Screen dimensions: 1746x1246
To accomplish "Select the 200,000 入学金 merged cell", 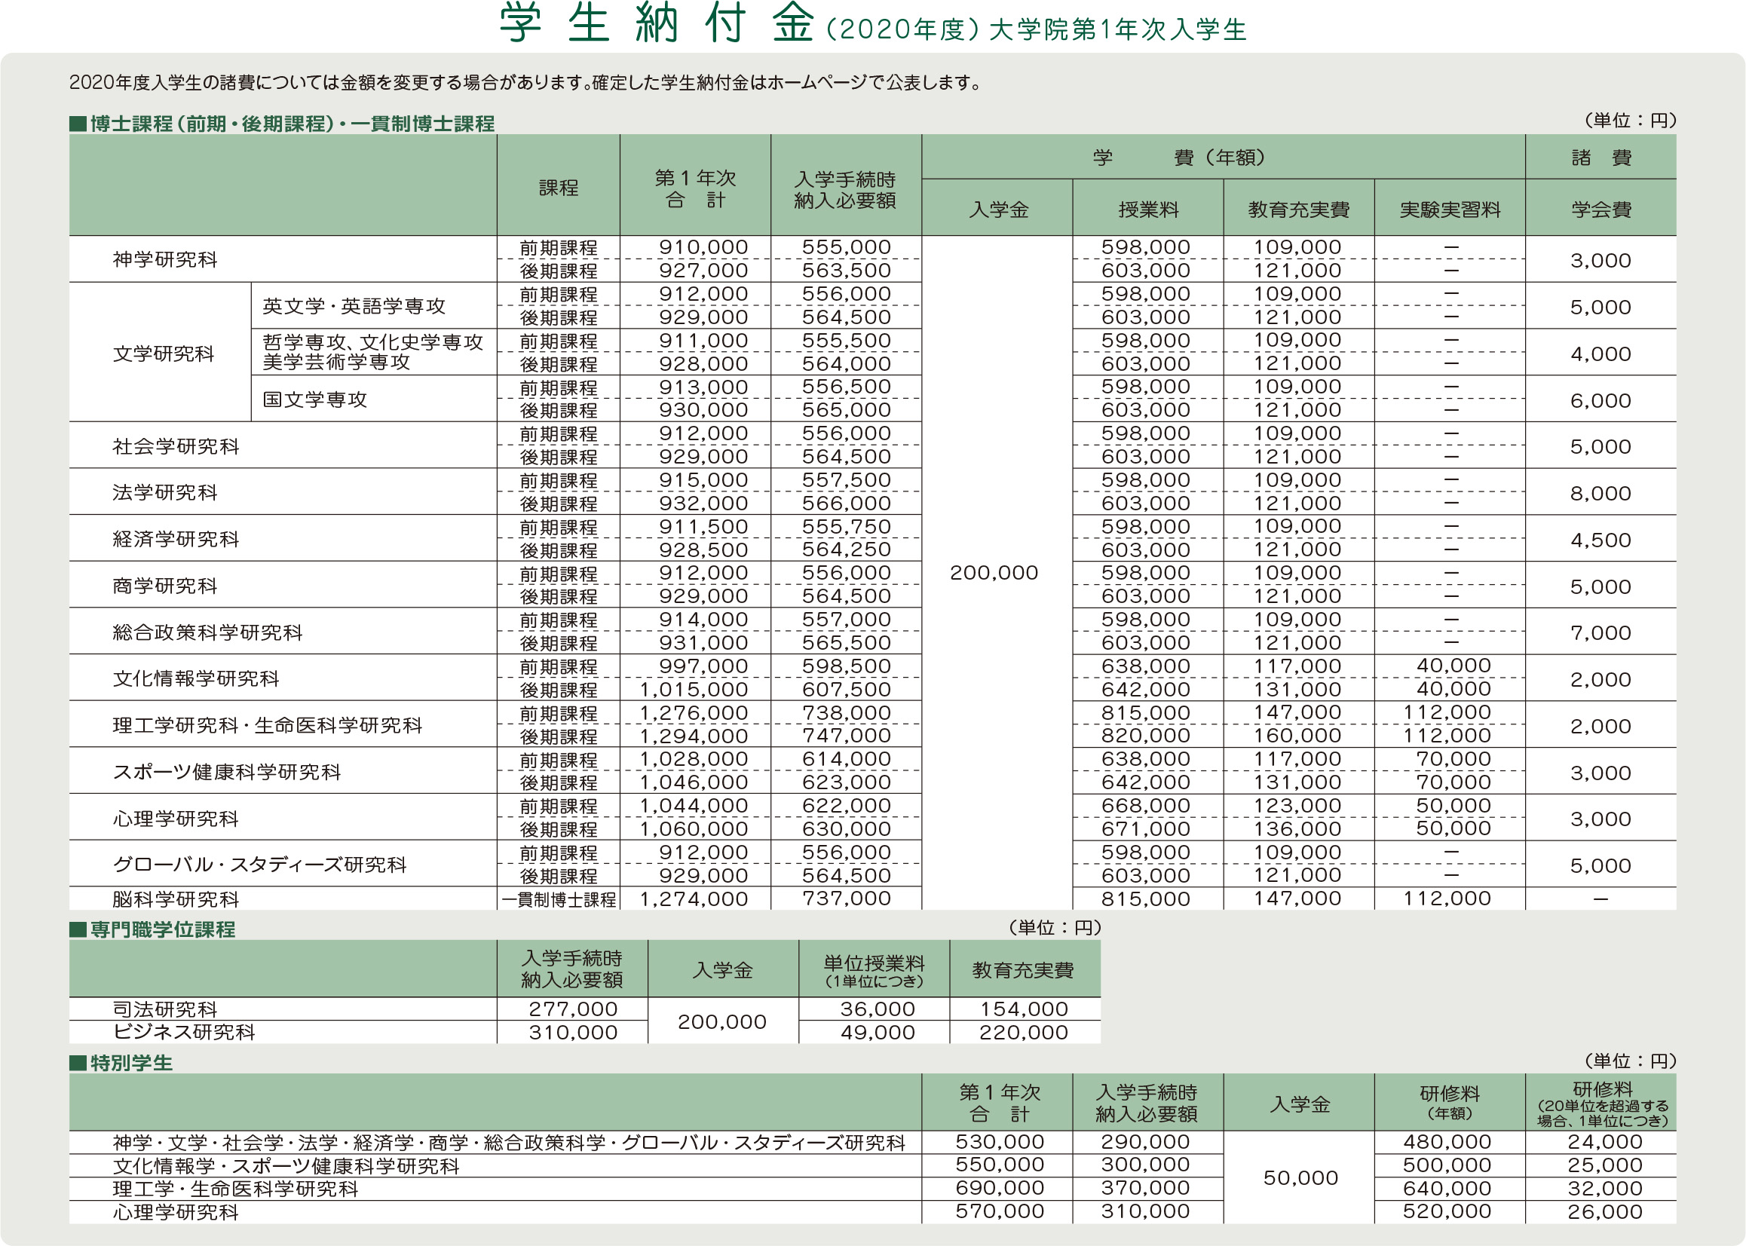I will [x=994, y=572].
